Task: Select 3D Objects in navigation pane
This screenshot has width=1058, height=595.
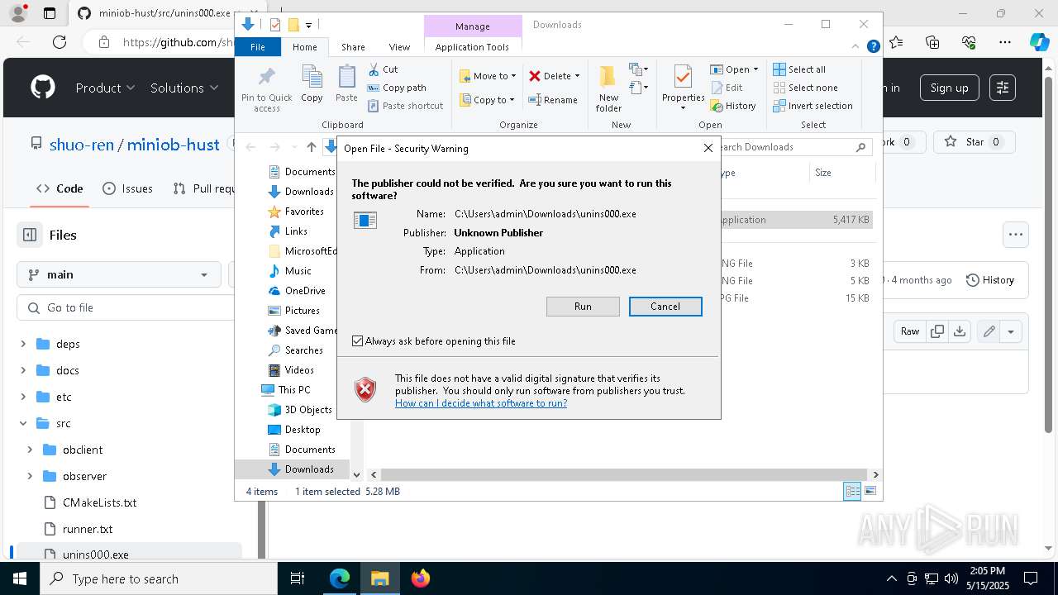Action: [x=300, y=410]
